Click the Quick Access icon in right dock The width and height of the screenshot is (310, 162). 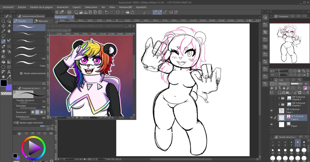(265, 17)
